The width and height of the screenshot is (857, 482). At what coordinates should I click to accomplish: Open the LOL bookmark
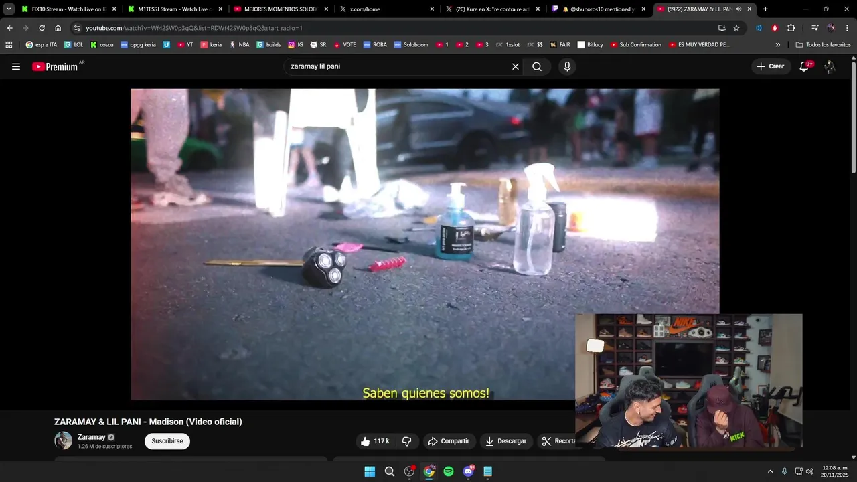[x=74, y=44]
